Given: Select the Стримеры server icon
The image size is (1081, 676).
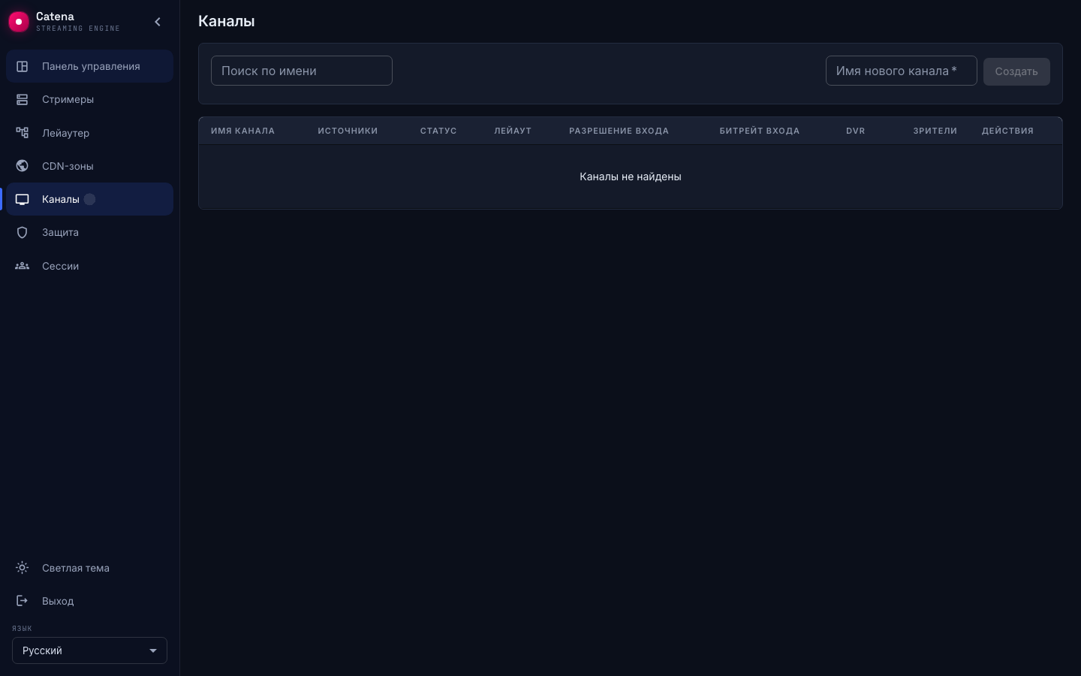Looking at the screenshot, I should [23, 99].
